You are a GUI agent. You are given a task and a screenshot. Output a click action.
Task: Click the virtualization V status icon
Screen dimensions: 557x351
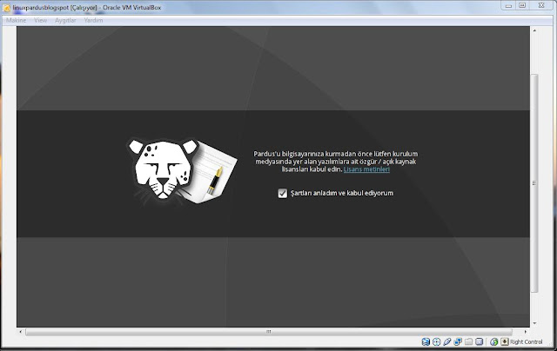coord(480,341)
